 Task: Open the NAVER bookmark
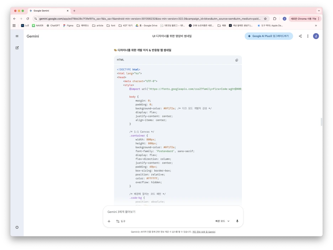38,26
